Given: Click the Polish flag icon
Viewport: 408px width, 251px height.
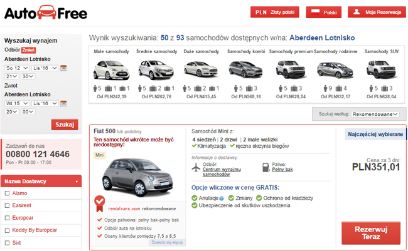Looking at the screenshot, I should 315,12.
